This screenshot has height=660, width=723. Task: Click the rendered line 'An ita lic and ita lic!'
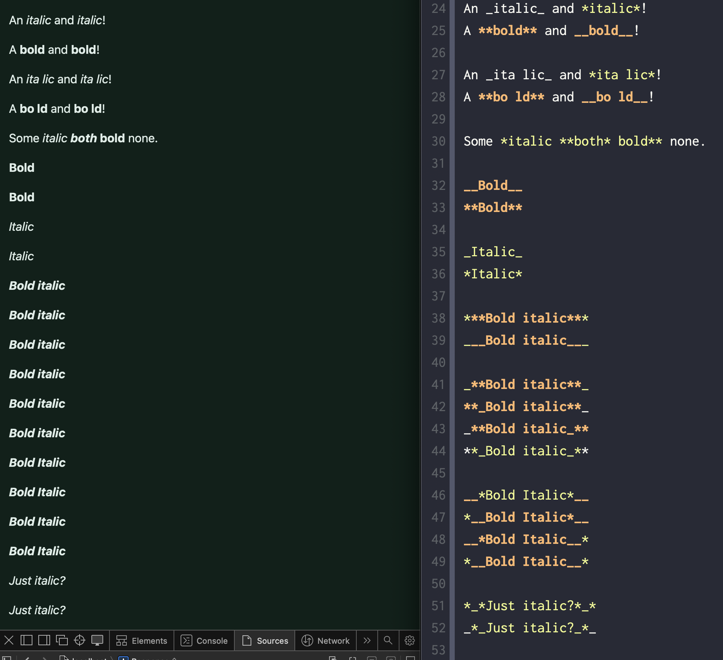click(60, 79)
